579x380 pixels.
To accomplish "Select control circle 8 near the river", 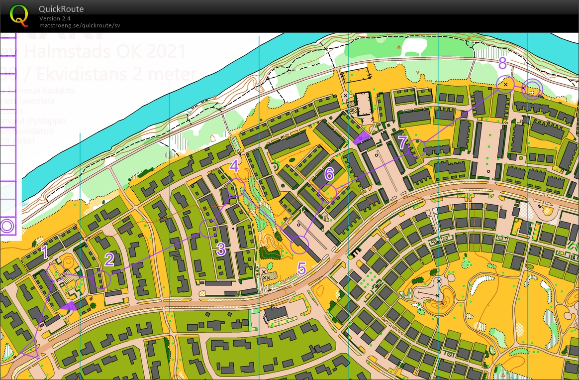I will (505, 85).
